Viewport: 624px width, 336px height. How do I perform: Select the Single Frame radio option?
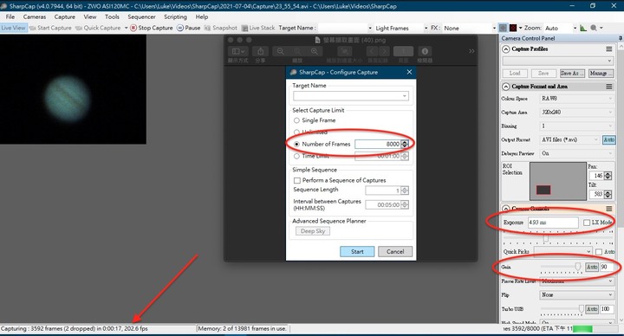click(x=296, y=120)
